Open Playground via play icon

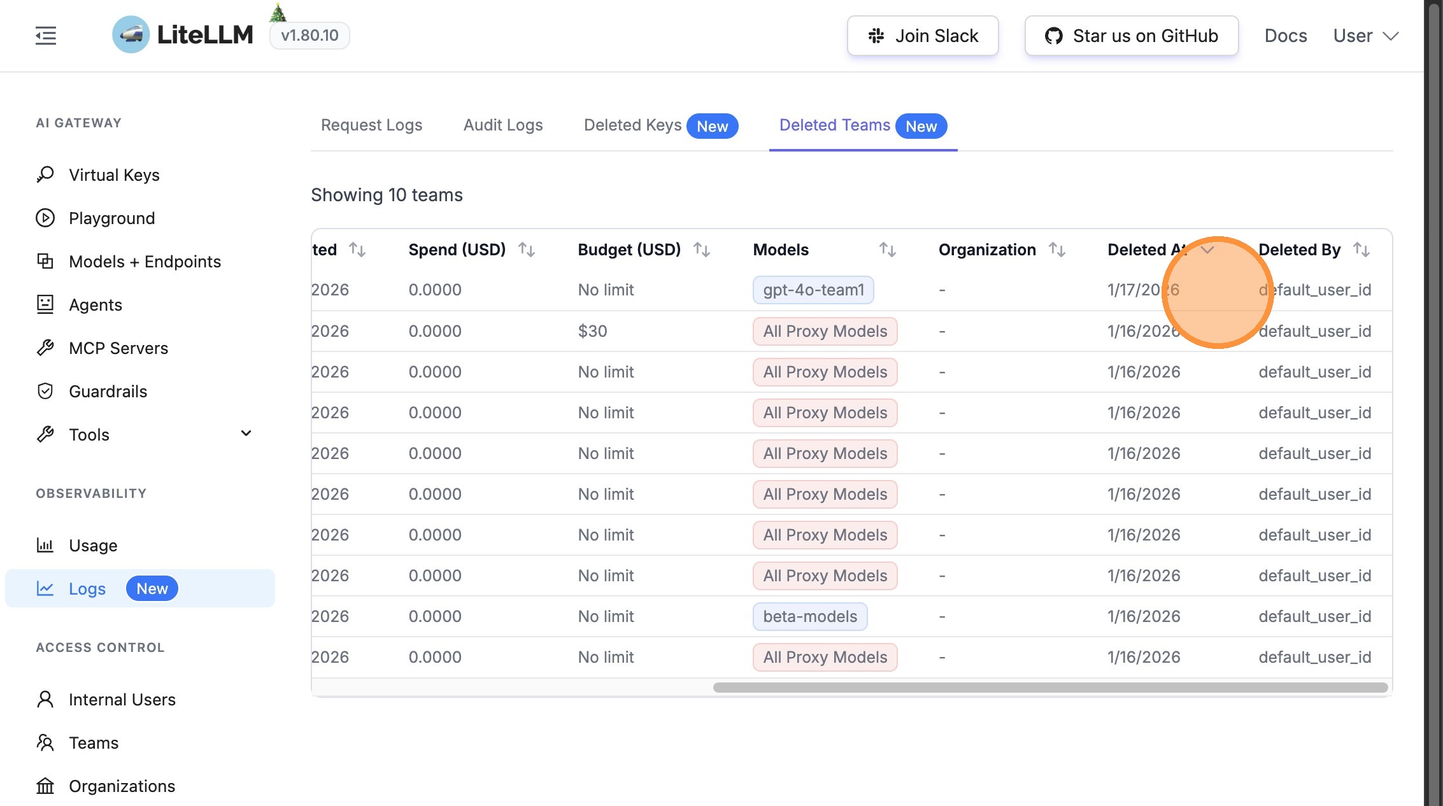(x=45, y=218)
